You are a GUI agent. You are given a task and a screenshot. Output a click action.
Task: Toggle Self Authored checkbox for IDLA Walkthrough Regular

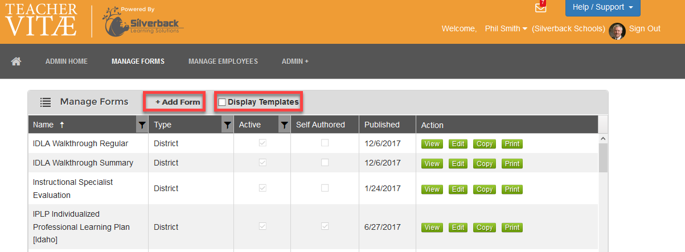[x=325, y=143]
